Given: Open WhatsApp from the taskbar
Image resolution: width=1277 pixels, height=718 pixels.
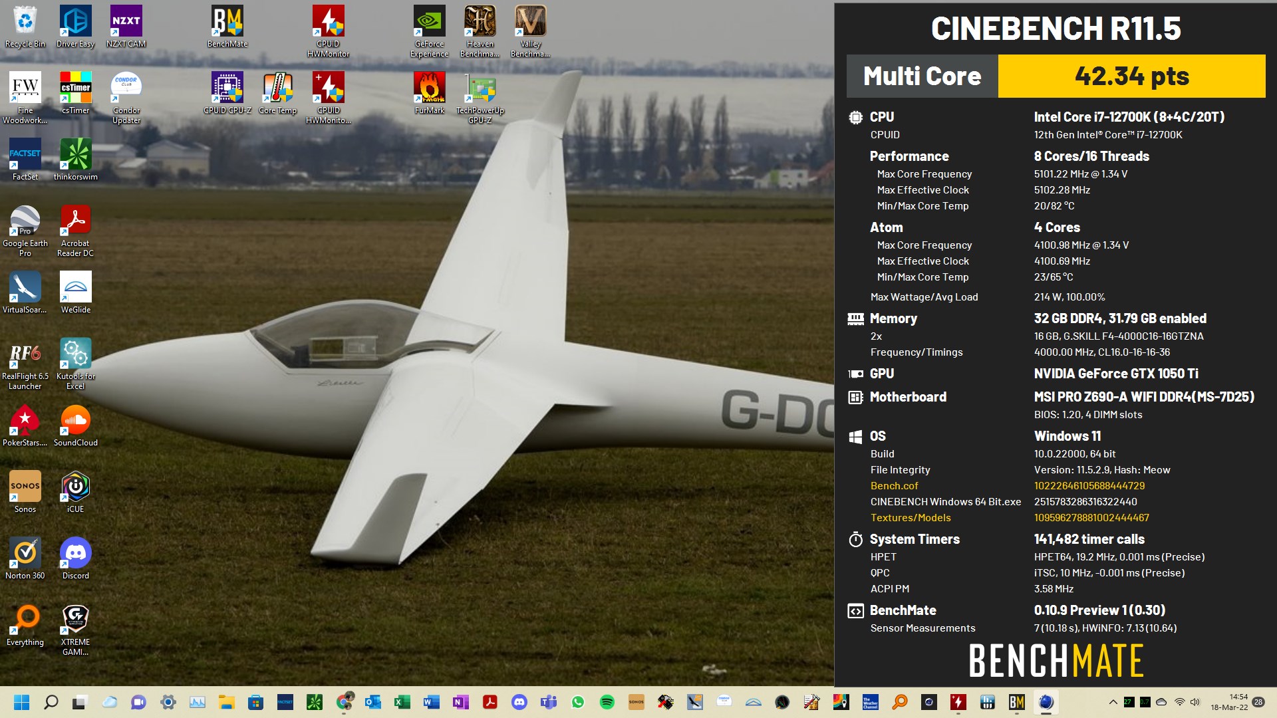Looking at the screenshot, I should pyautogui.click(x=577, y=702).
